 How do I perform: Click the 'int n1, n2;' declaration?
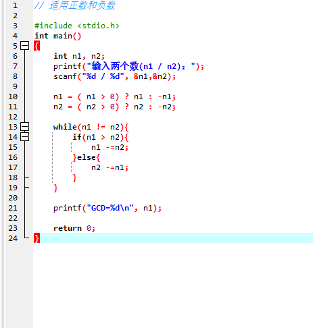[79, 56]
